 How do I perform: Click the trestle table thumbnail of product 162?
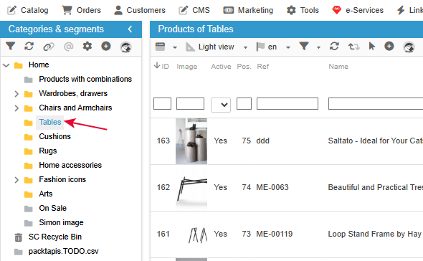coord(191,188)
